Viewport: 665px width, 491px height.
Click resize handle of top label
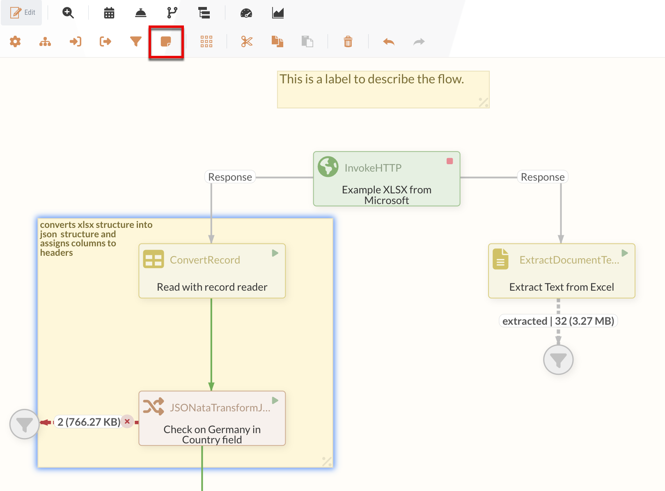(x=484, y=102)
